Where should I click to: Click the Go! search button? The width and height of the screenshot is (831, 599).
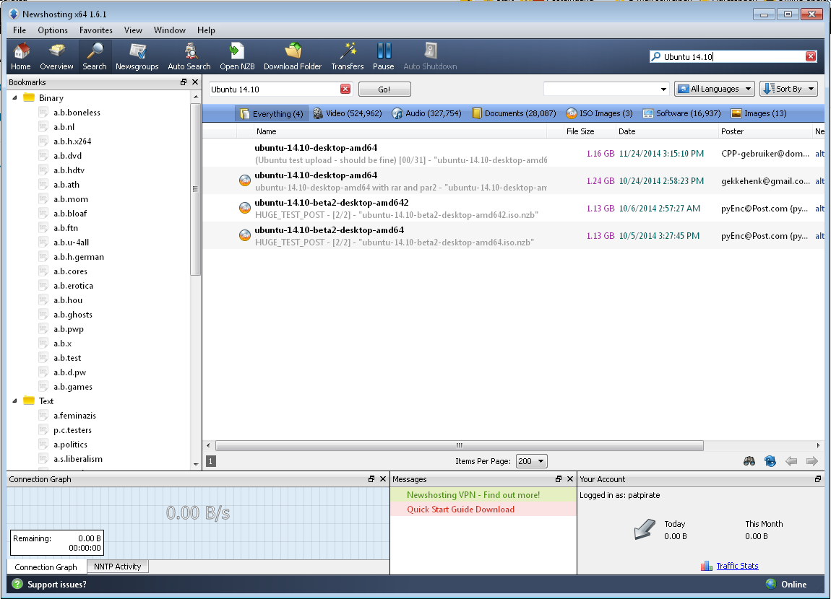(384, 89)
